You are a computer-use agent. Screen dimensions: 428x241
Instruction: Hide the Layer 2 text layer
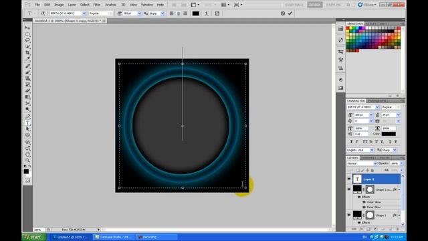click(349, 179)
